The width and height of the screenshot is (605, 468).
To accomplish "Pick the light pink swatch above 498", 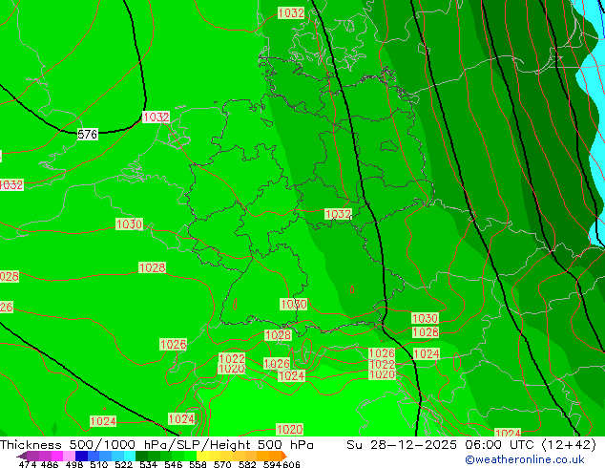I will click(69, 456).
